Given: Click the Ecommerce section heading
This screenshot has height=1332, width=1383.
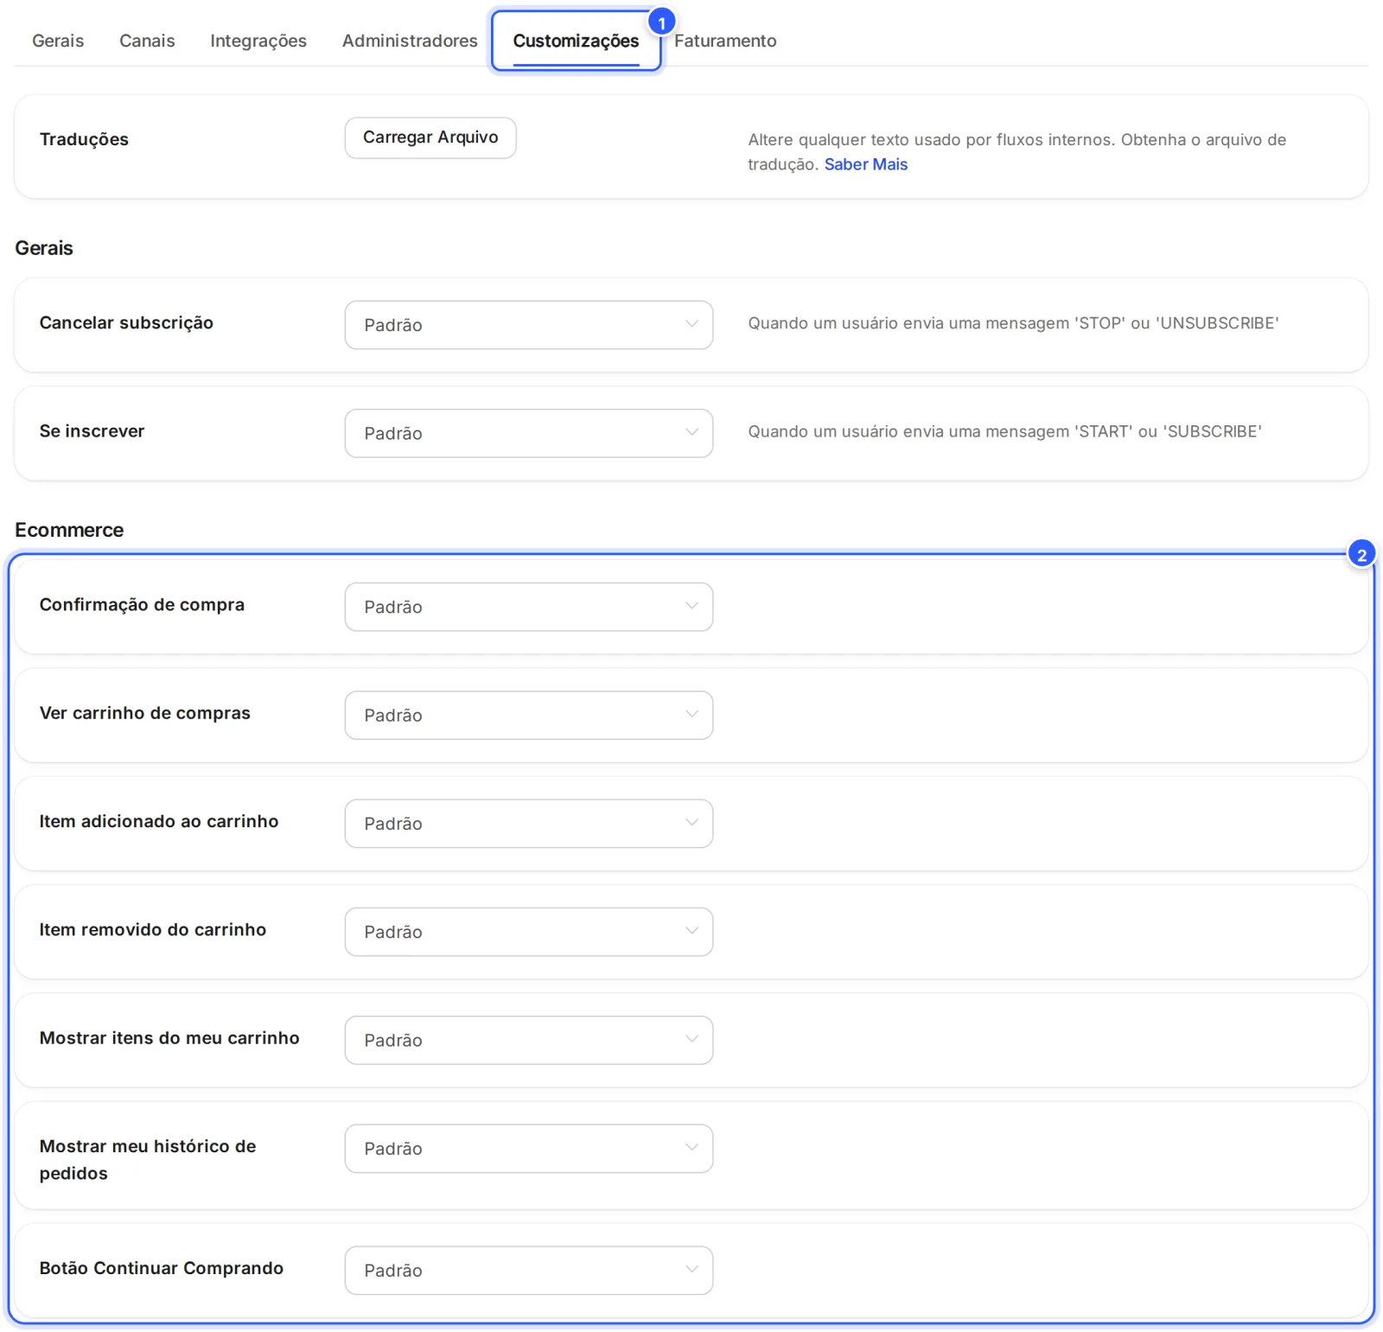Looking at the screenshot, I should click(x=69, y=530).
